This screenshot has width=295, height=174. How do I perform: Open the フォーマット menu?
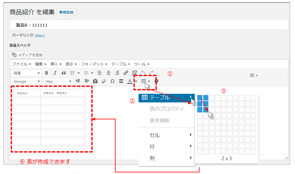click(x=94, y=64)
